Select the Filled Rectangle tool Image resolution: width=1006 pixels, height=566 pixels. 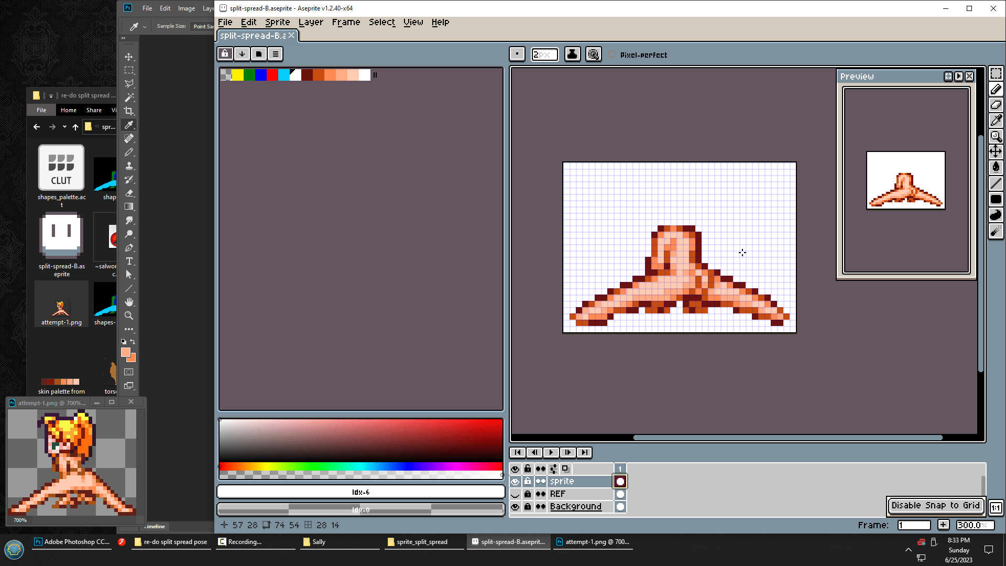point(996,199)
